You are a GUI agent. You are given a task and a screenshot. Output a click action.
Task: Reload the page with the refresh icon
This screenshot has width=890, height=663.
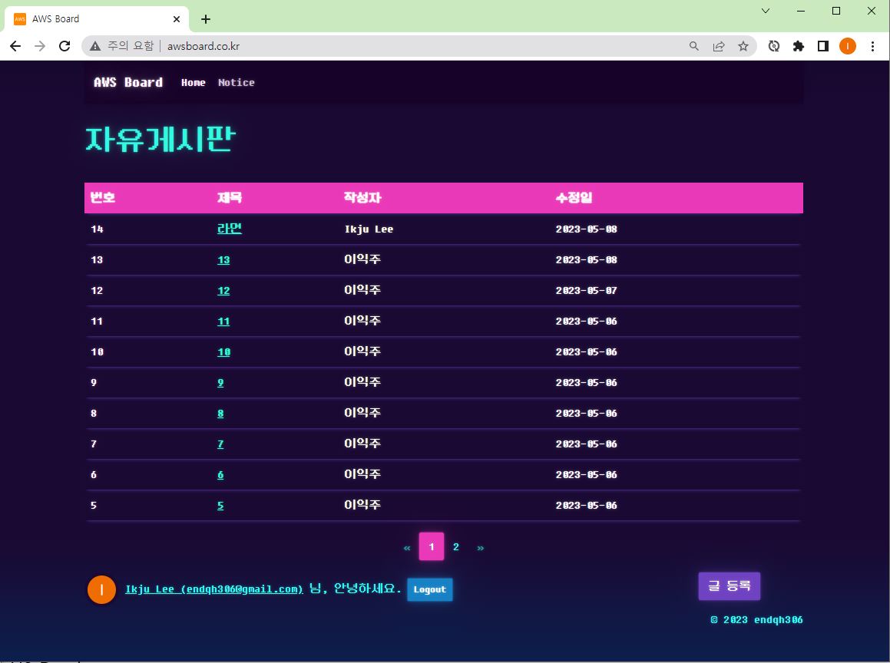(x=65, y=47)
